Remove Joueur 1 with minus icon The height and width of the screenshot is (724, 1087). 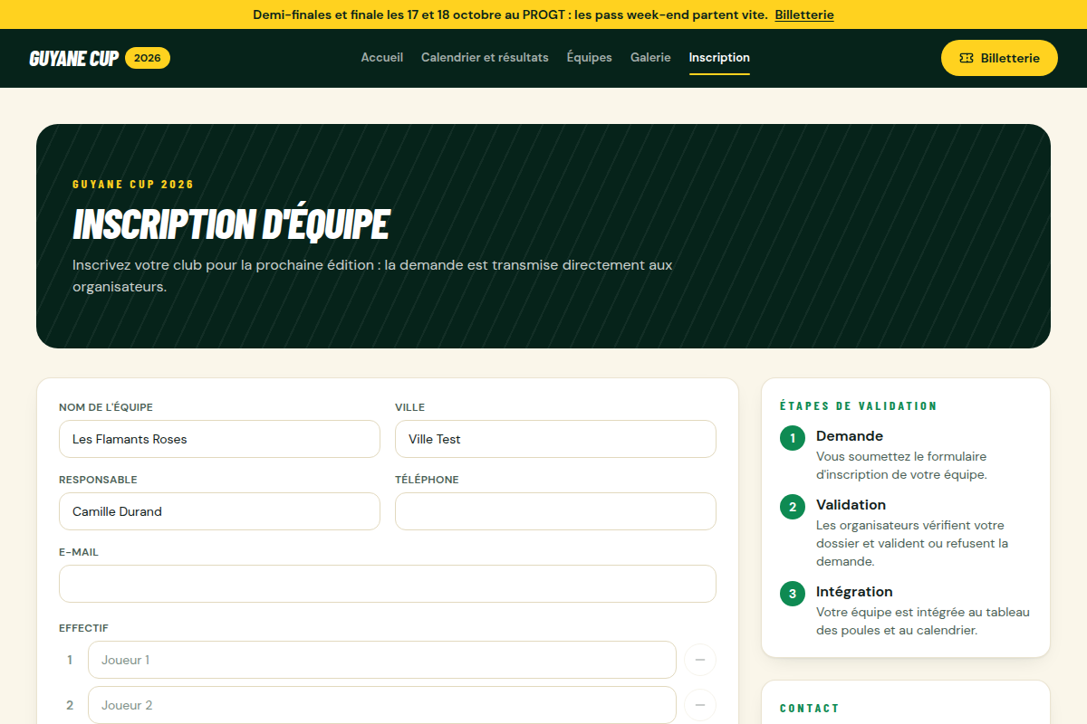coord(700,660)
